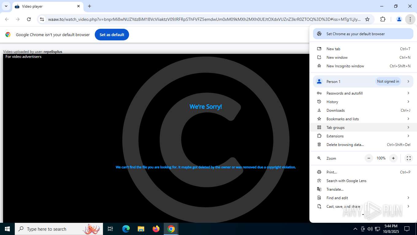417x235 pixels.
Task: Click Set Chrome as your default browser
Action: pos(363,34)
